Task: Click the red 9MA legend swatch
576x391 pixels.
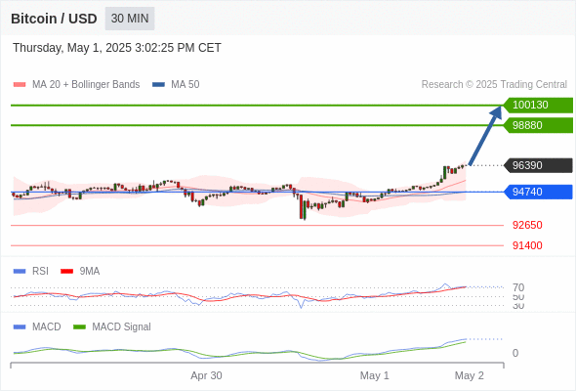Action: click(66, 272)
